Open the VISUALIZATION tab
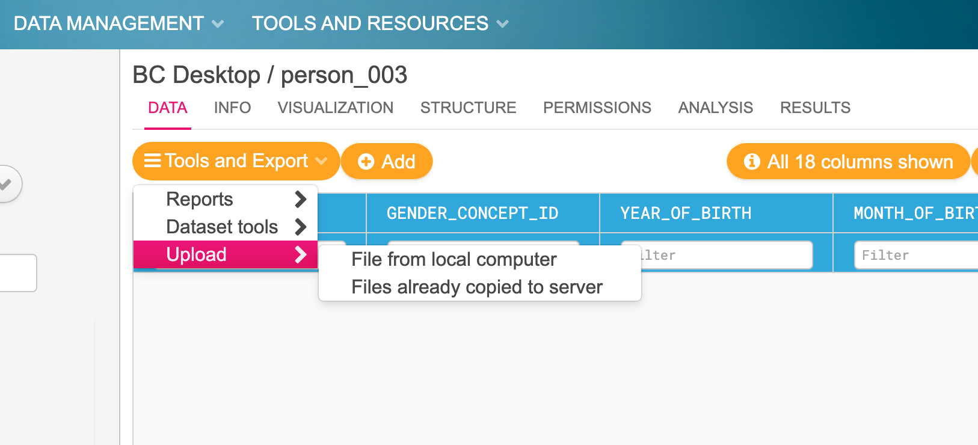 pos(335,108)
